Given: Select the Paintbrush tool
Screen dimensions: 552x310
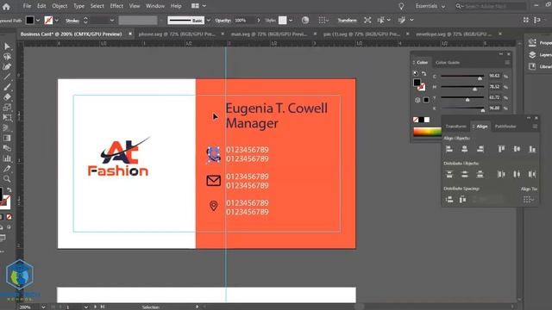Looking at the screenshot, I should [7, 87].
